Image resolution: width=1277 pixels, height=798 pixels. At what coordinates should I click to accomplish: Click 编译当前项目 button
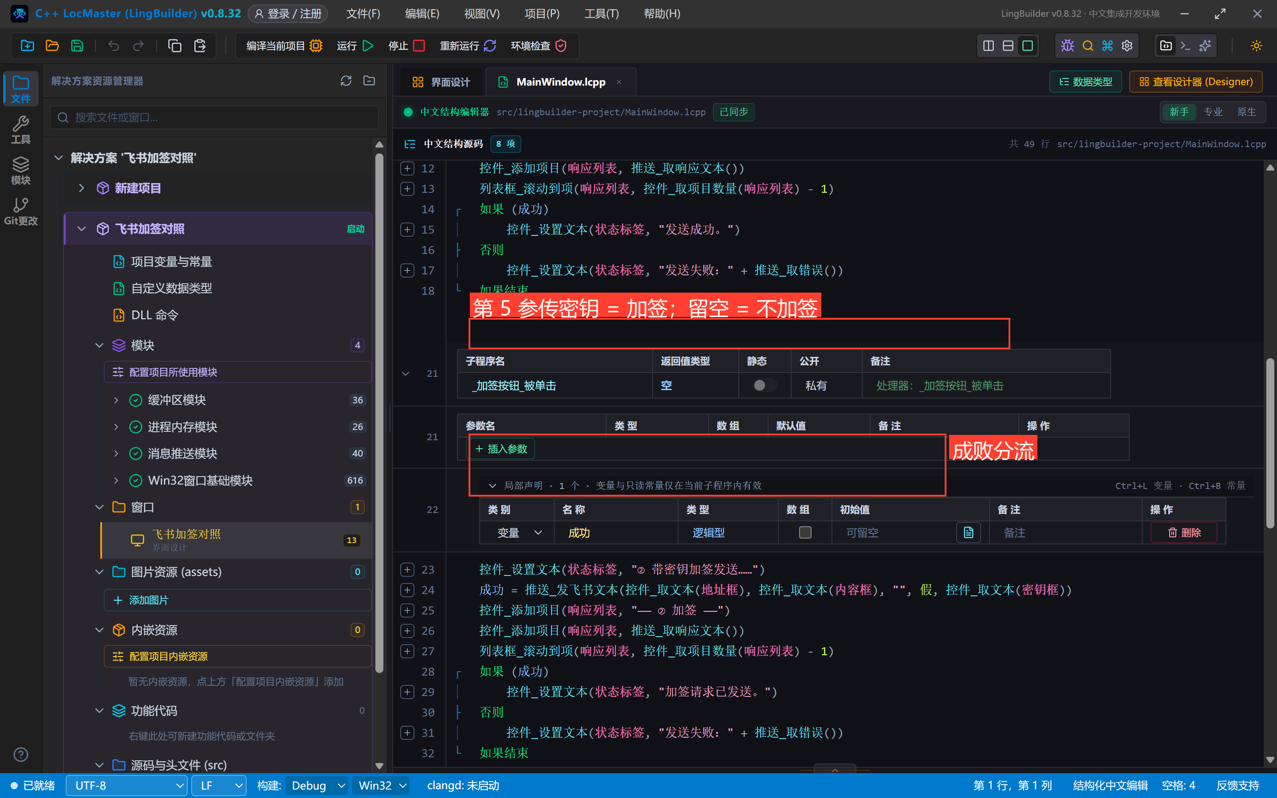click(284, 46)
